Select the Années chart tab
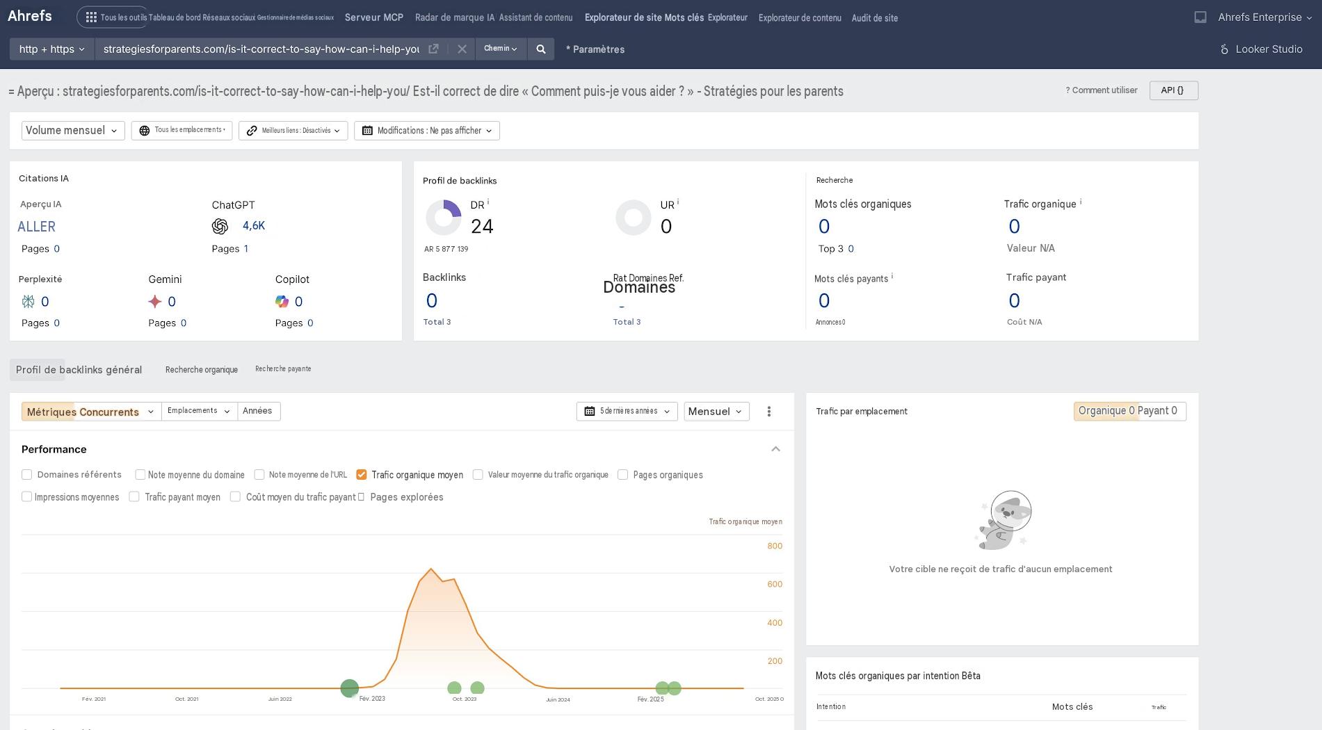1322x730 pixels. (x=257, y=412)
